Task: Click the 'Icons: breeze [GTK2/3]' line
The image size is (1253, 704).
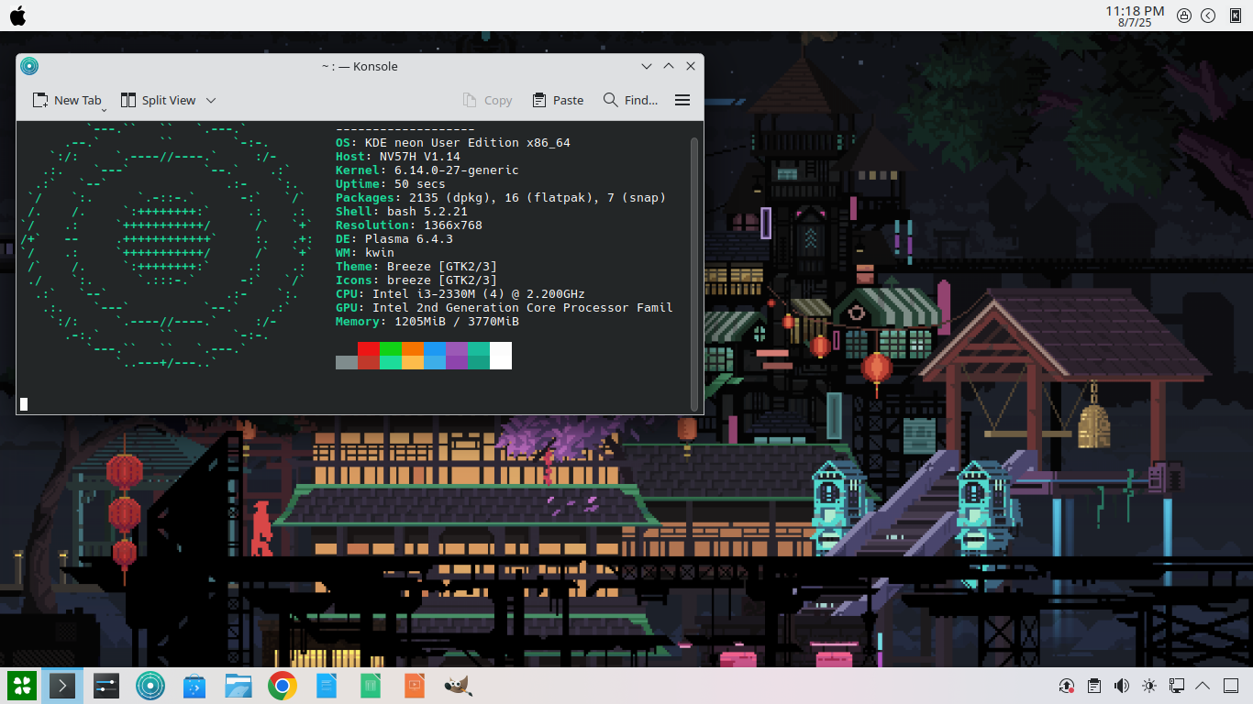Action: (x=416, y=280)
